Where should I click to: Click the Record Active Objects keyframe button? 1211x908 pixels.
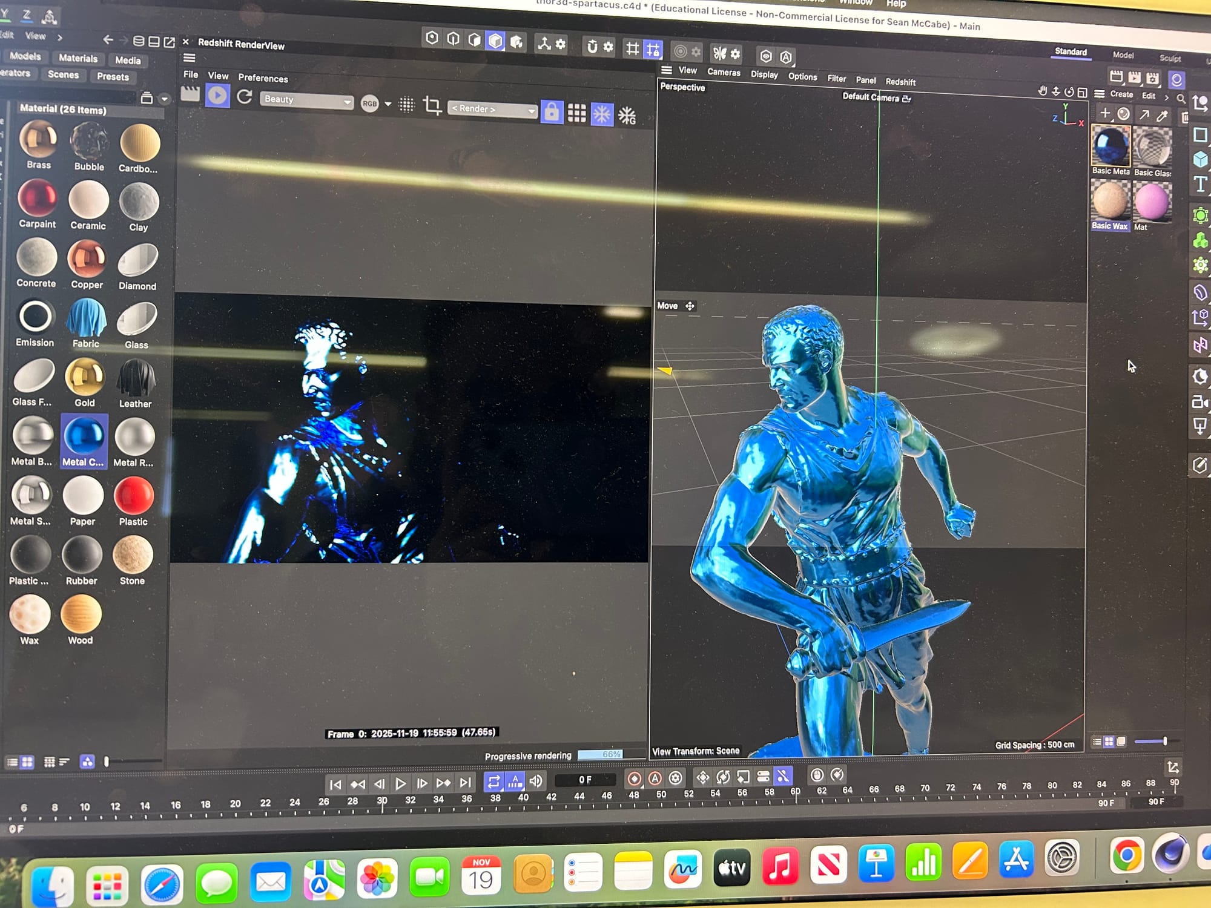click(634, 778)
